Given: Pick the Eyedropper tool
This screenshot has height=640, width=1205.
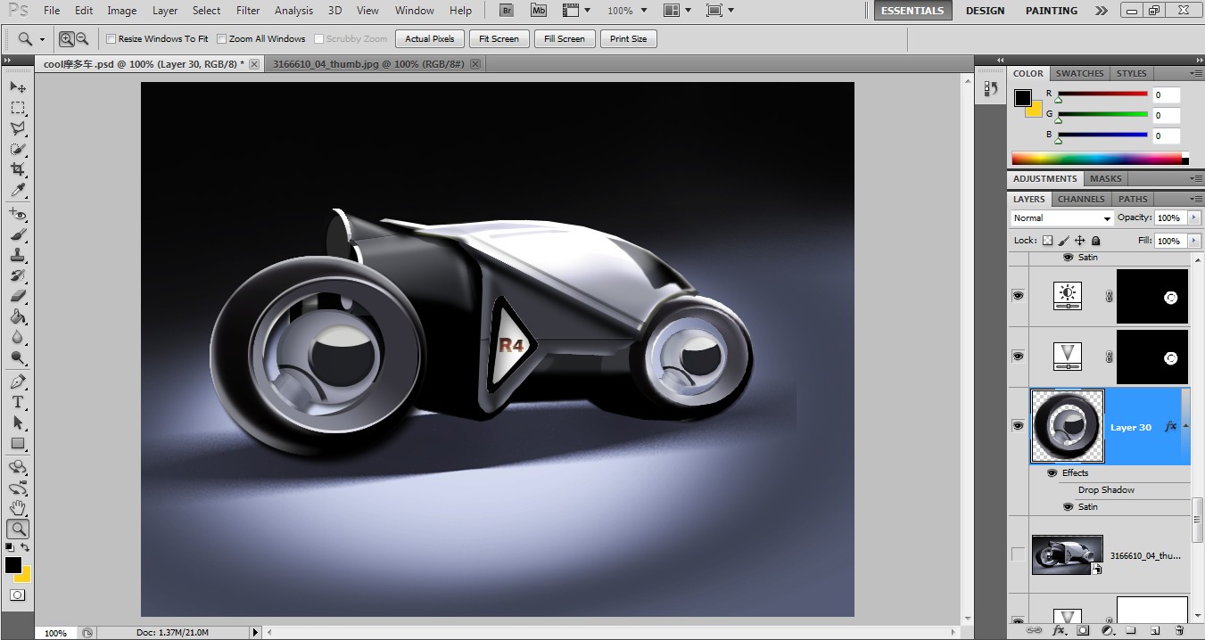Looking at the screenshot, I should pyautogui.click(x=18, y=191).
